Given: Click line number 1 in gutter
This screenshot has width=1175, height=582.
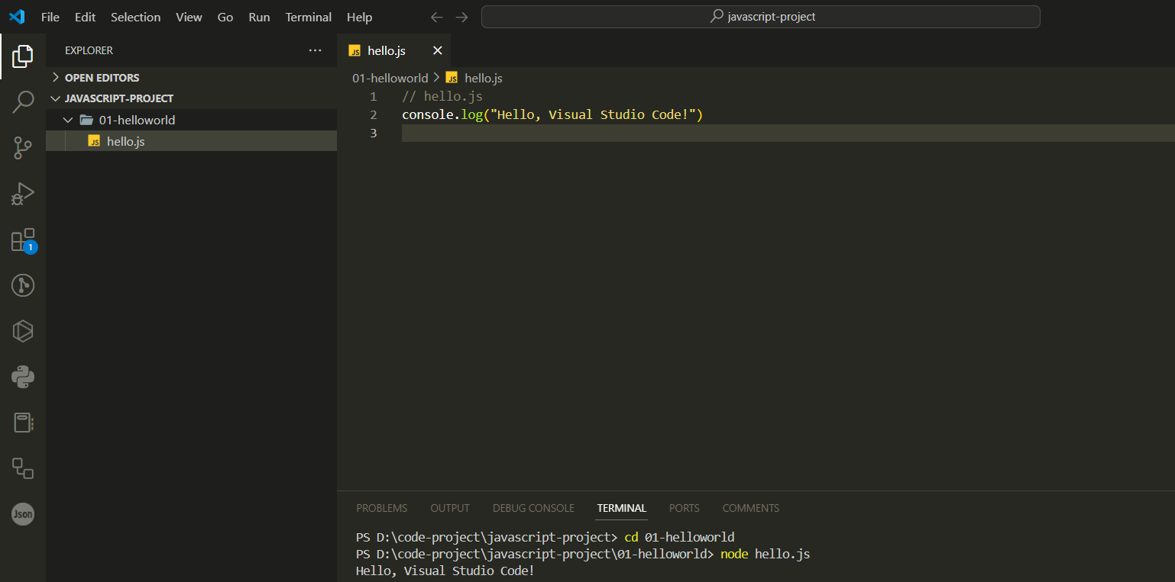Looking at the screenshot, I should (x=374, y=97).
